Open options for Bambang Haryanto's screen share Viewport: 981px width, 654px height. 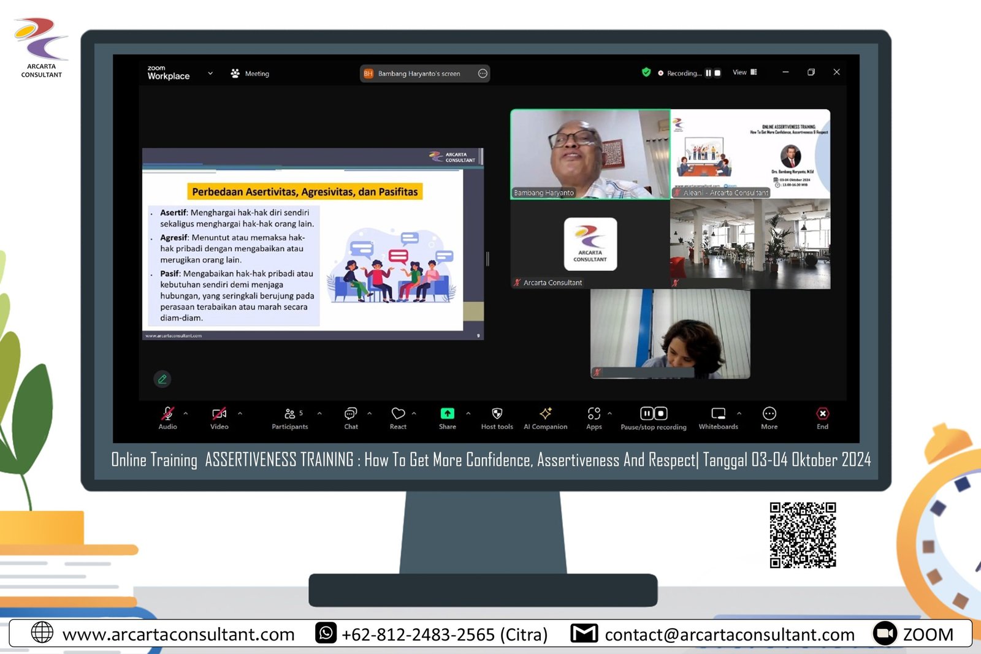[483, 74]
